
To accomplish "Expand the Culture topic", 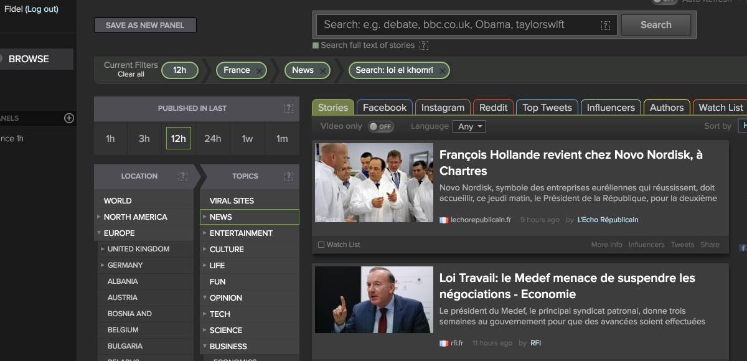I will [205, 249].
